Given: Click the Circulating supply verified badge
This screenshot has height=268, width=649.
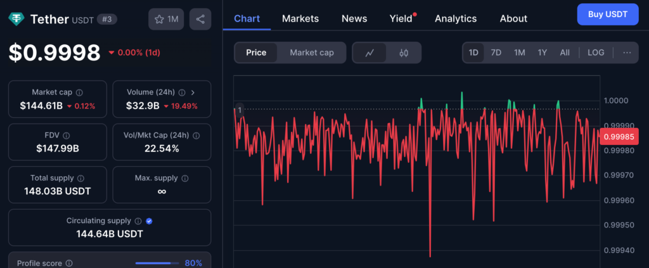Looking at the screenshot, I should 149,221.
